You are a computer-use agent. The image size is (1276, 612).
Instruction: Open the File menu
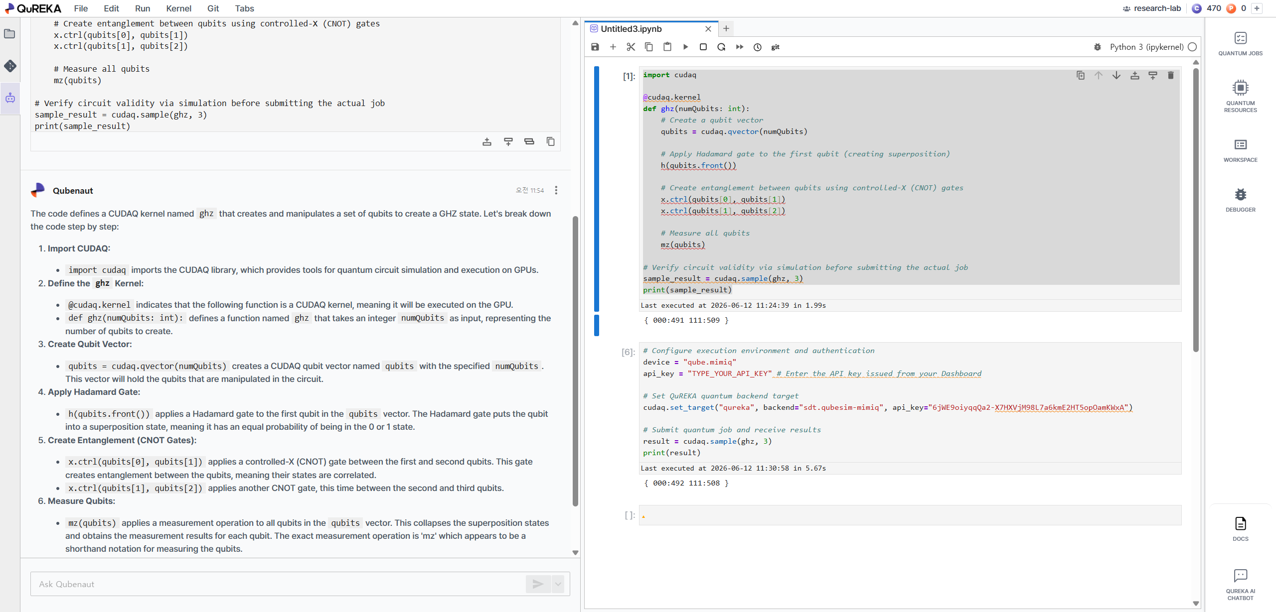(81, 8)
